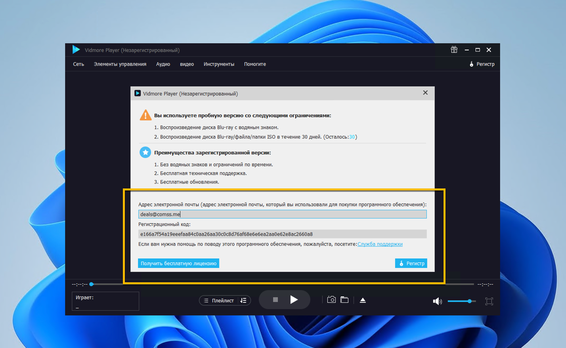This screenshot has height=348, width=566.
Task: Select text 'Бесплатная техническая поддержка.'
Action: (203, 173)
